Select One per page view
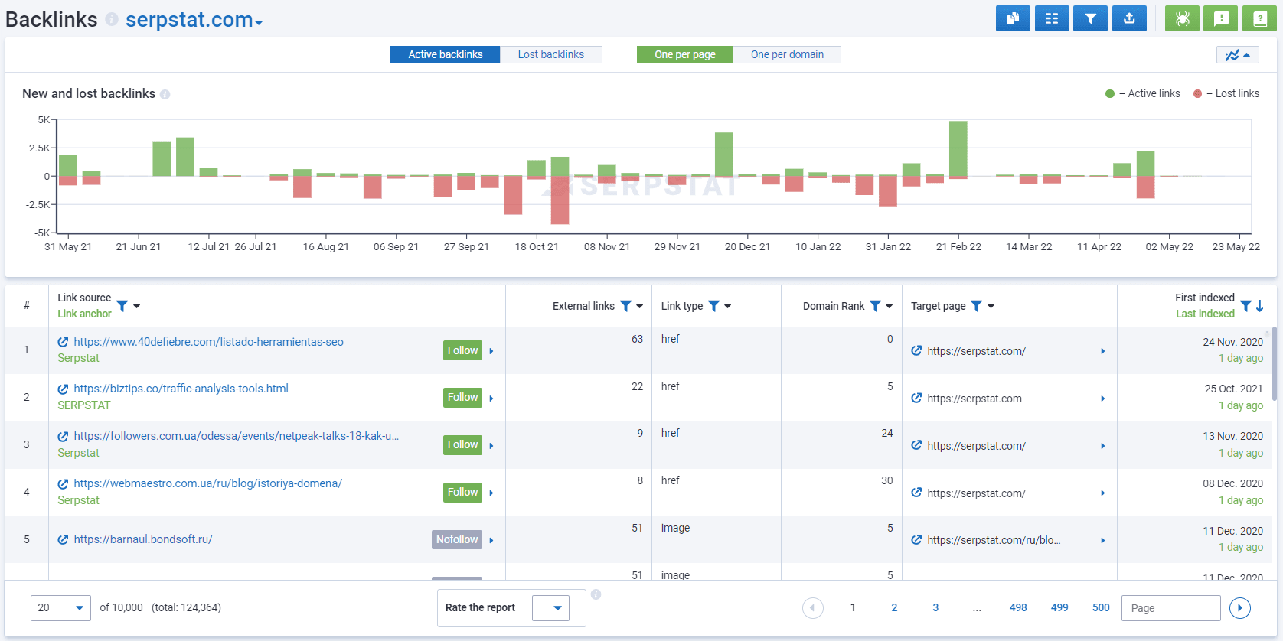1283x641 pixels. [685, 54]
